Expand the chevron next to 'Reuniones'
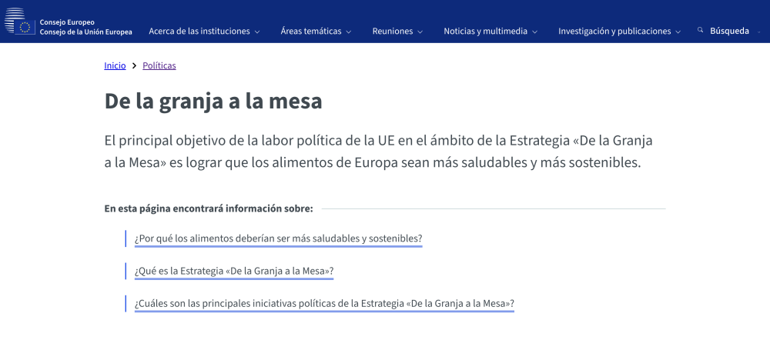Viewport: 770px width, 340px height. (x=420, y=32)
